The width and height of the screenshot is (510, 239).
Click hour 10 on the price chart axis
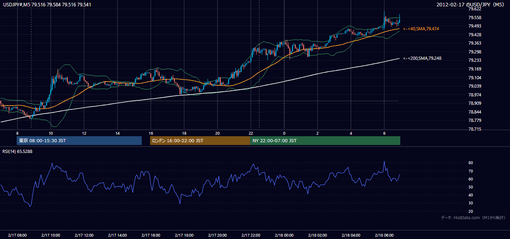[51, 133]
